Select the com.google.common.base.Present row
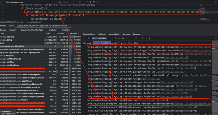The height and width of the screenshot is (115, 218). pos(40,100)
